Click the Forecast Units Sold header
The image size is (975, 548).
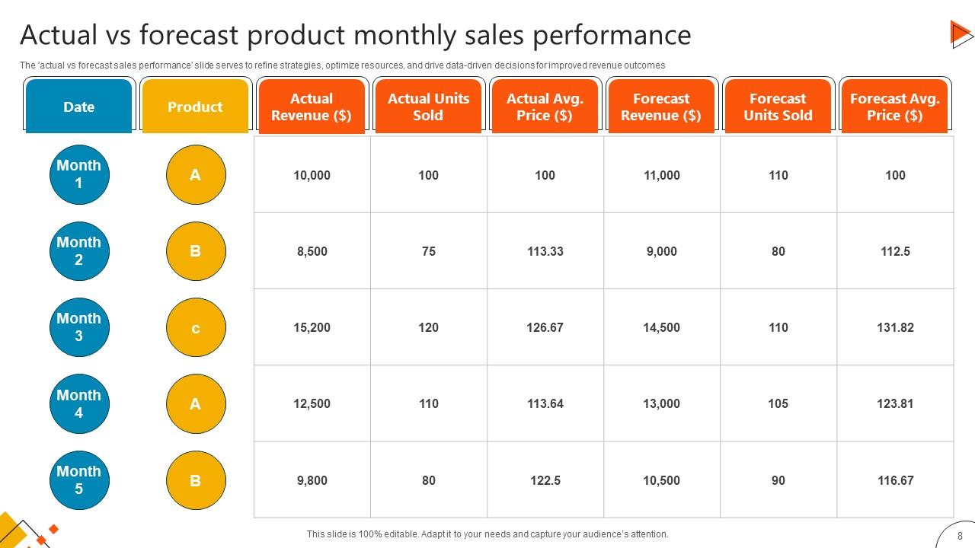[778, 107]
